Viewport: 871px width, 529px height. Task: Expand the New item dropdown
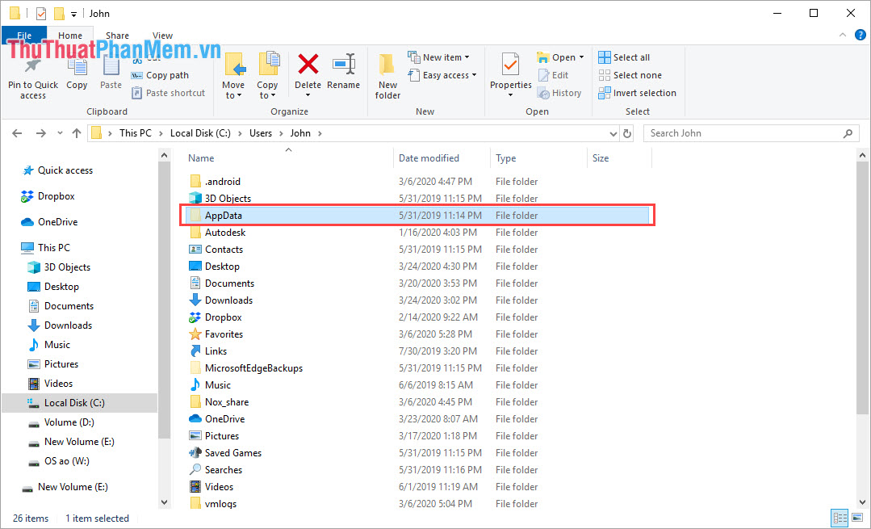[x=441, y=57]
